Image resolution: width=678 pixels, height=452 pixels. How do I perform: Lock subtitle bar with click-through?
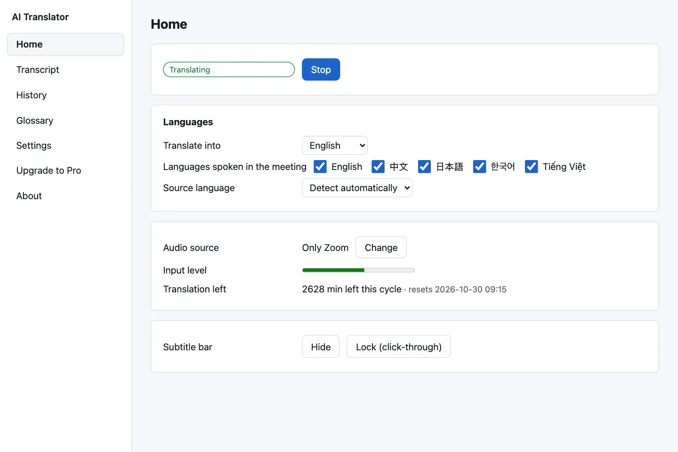click(398, 347)
